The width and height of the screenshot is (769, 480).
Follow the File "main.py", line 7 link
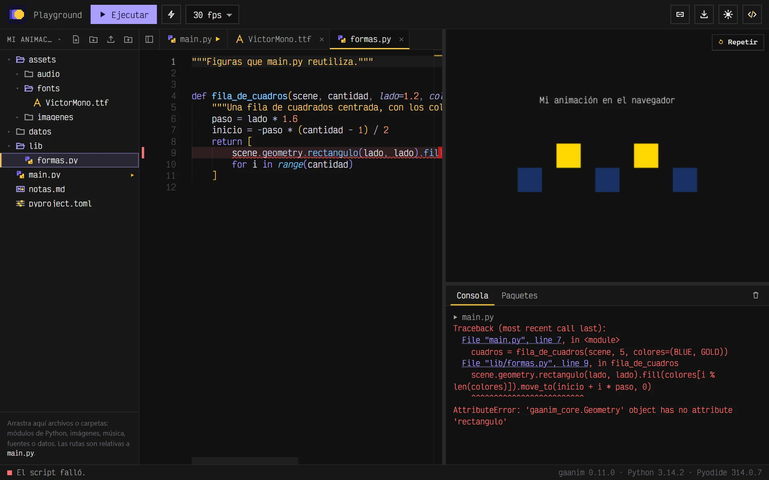(511, 340)
